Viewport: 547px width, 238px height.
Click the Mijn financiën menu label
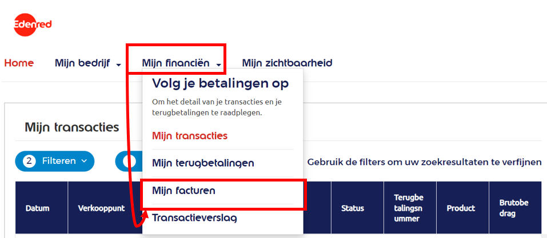[x=175, y=63]
